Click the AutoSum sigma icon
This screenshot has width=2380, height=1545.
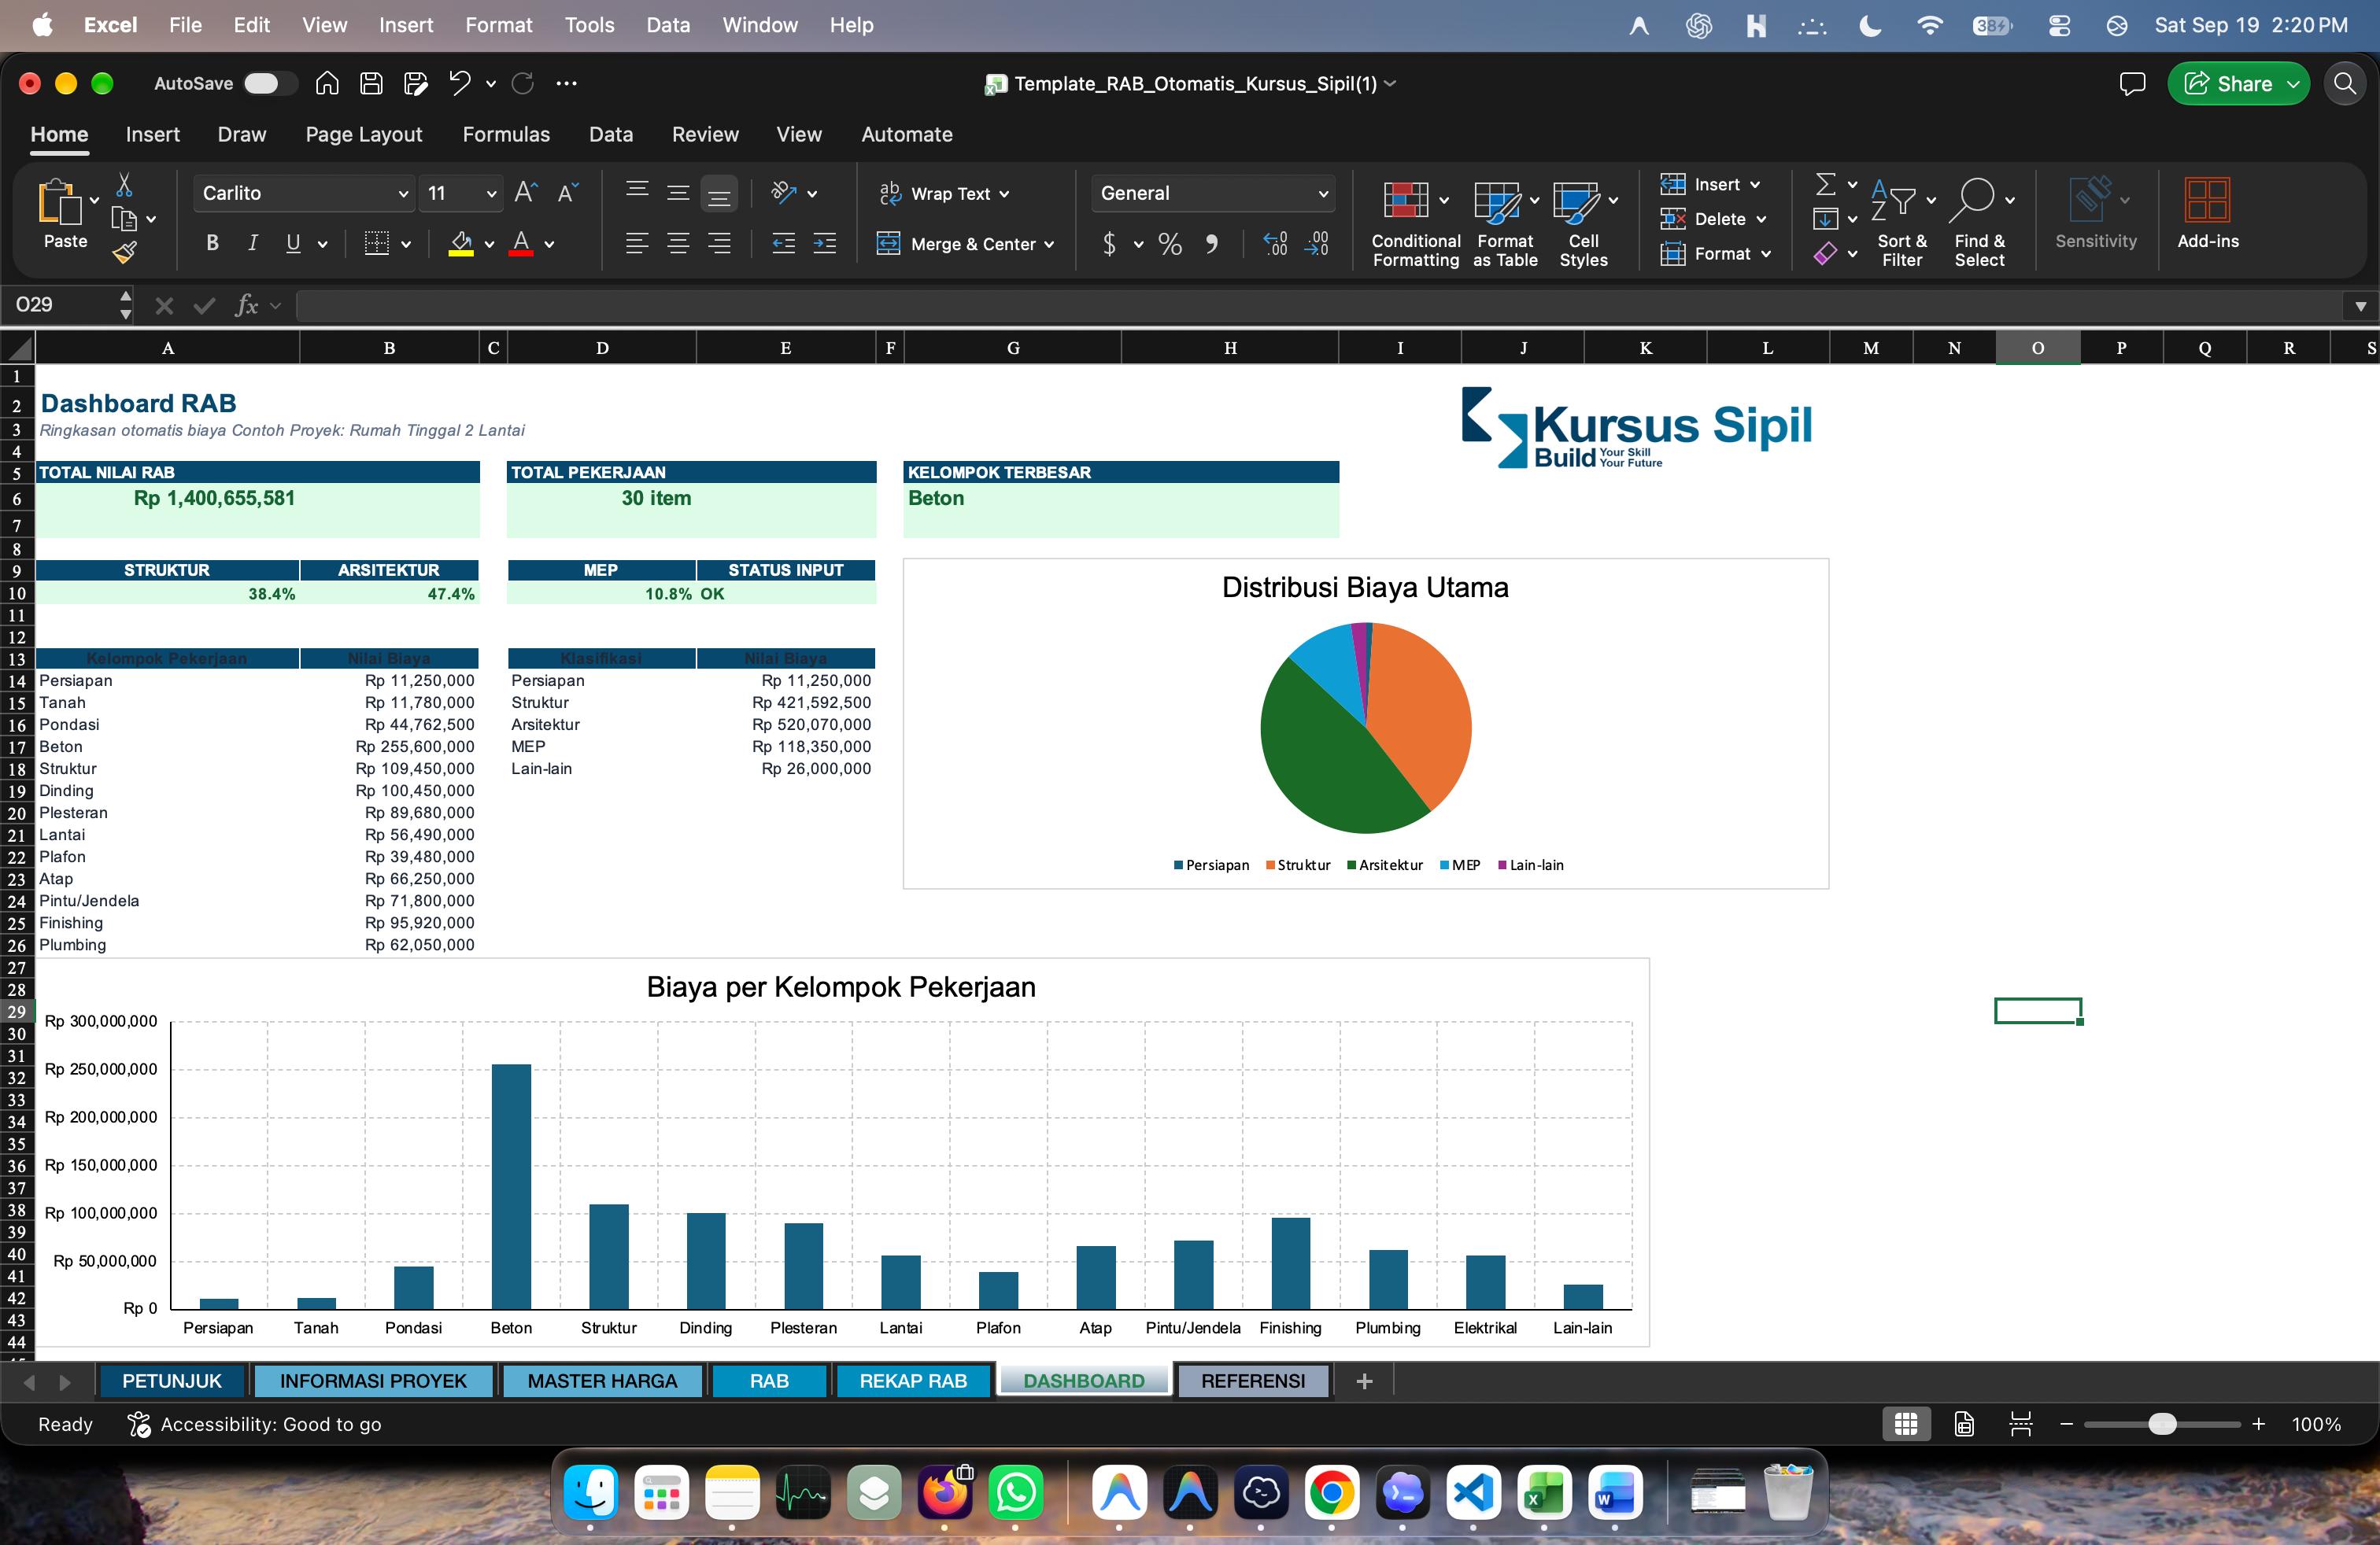tap(1825, 184)
